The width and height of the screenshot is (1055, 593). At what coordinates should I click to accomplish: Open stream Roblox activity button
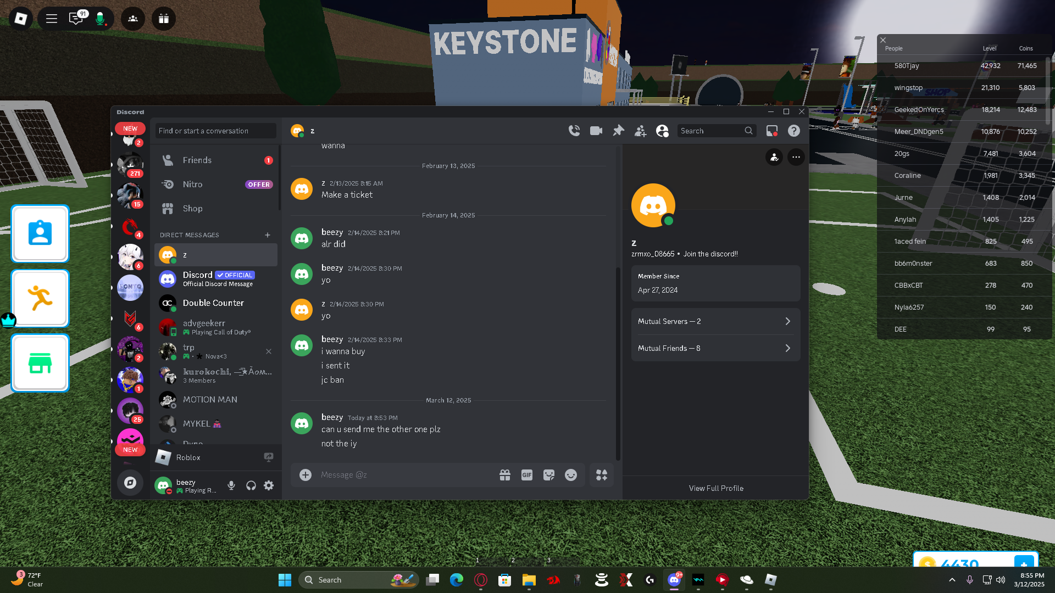tap(269, 457)
